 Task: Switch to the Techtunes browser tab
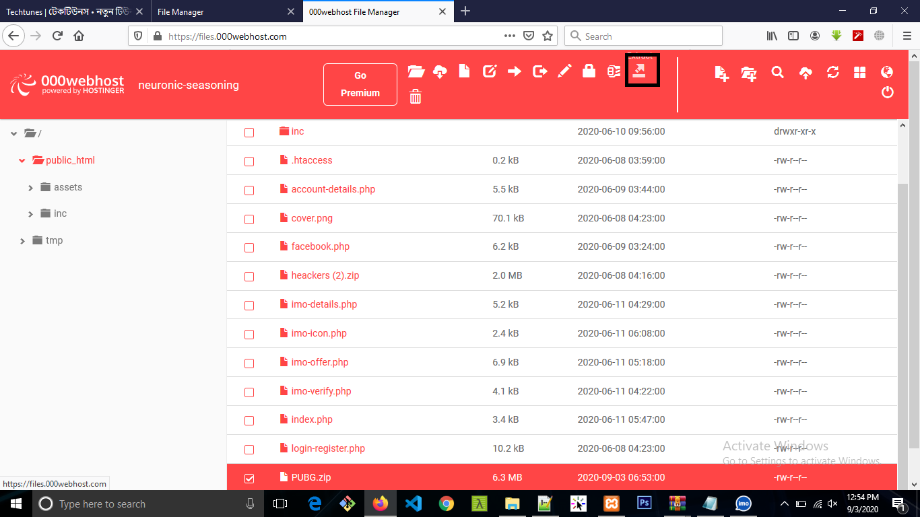[74, 11]
